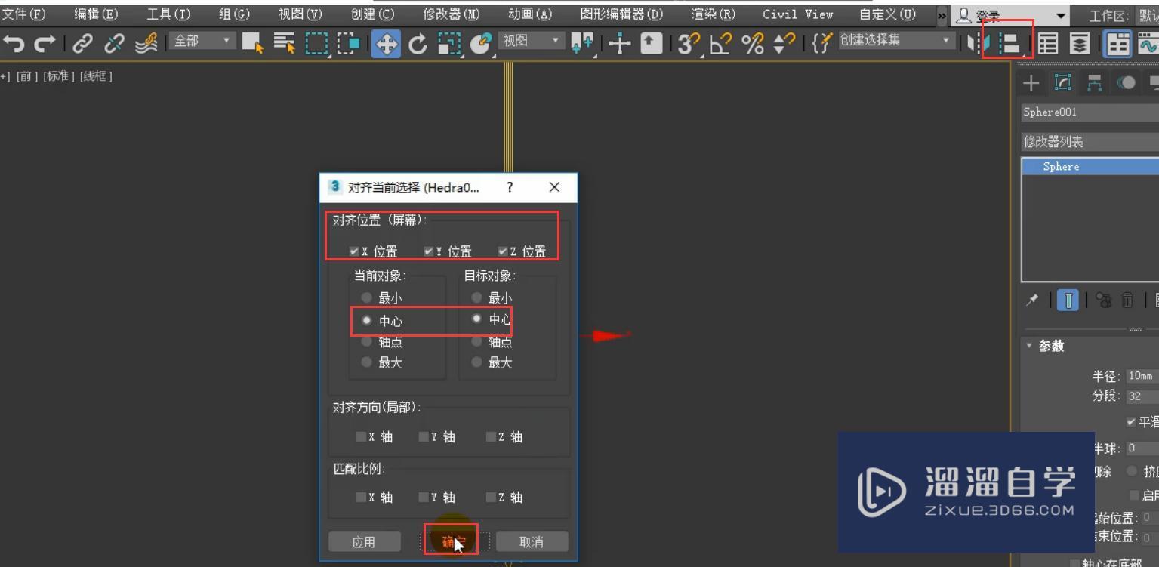1159x567 pixels.
Task: Open the 登录 account dropdown
Action: [x=1011, y=16]
